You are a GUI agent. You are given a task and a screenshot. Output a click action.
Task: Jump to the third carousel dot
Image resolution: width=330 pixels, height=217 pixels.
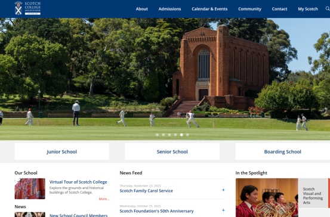pos(169,135)
